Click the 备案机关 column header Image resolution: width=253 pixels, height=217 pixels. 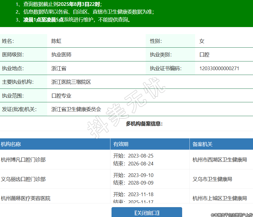(x=202, y=144)
